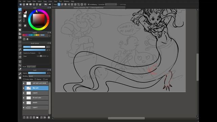Viewport: 217px width, 122px height.
Task: Hide the 'line art' layer
Action: click(x=23, y=88)
